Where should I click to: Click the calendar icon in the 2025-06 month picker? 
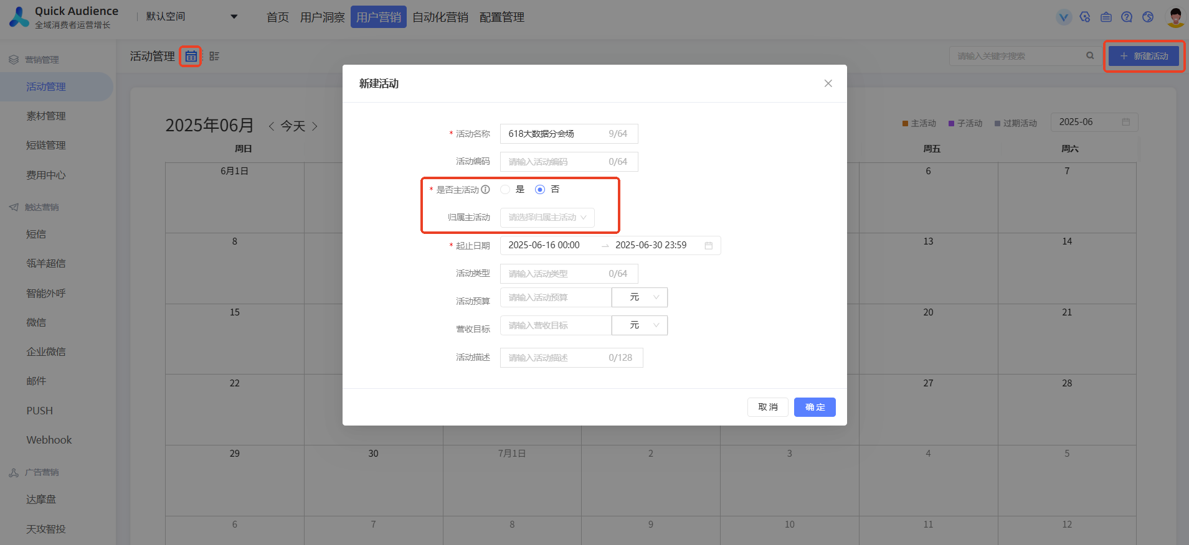click(1126, 122)
